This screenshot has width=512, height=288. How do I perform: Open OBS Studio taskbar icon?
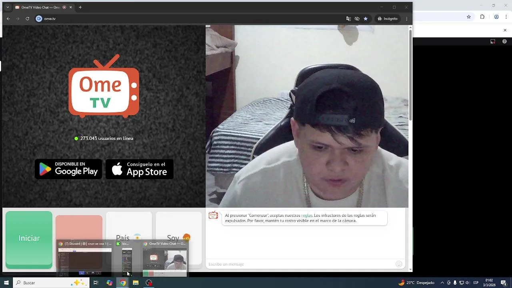coord(149,283)
